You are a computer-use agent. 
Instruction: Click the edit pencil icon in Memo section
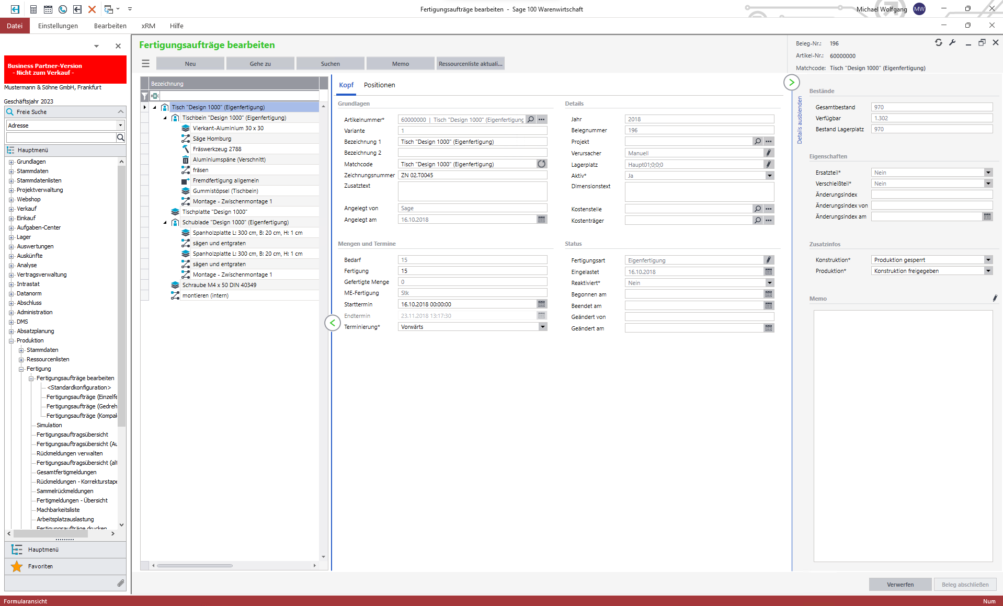[994, 299]
